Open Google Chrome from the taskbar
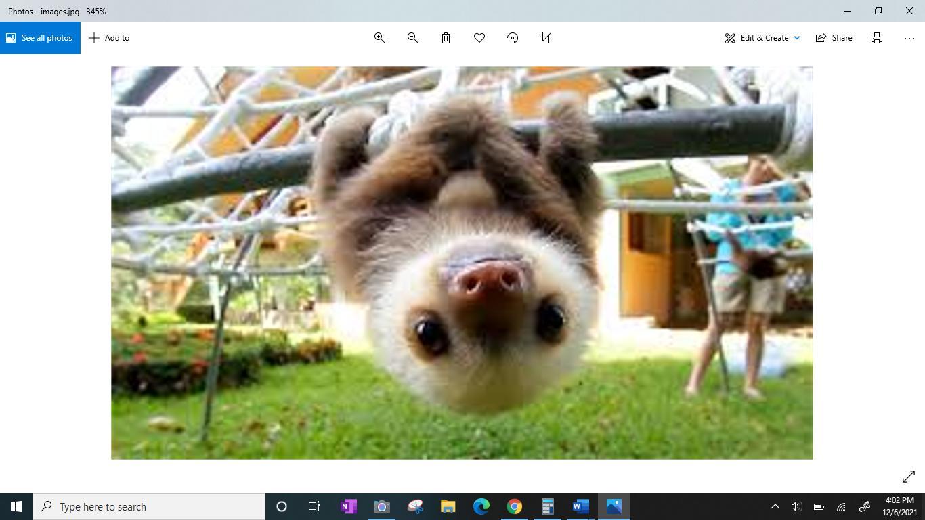 [515, 506]
